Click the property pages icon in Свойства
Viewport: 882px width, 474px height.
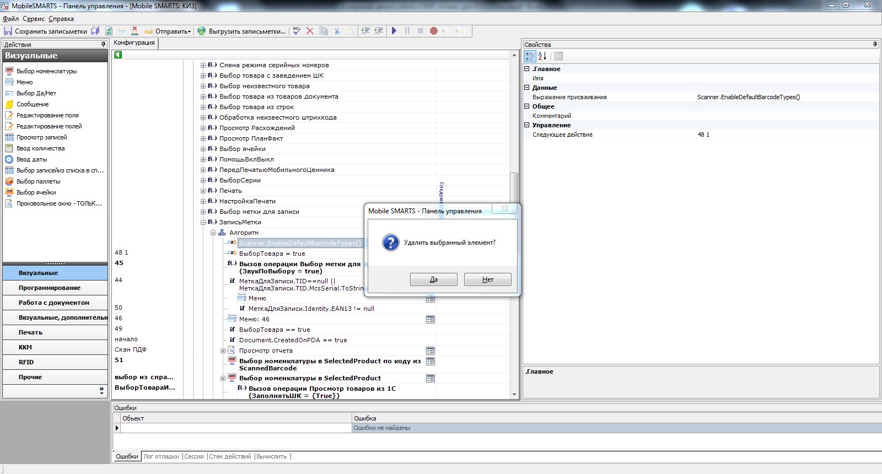[x=558, y=56]
